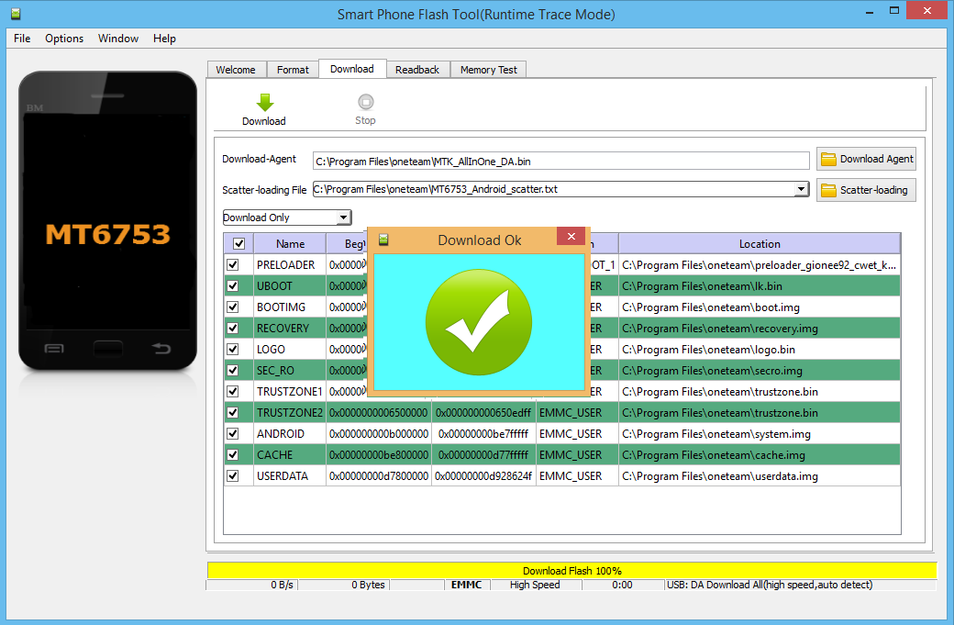Screen dimensions: 954x625
Task: Click the Download Agent folder icon
Action: point(828,159)
